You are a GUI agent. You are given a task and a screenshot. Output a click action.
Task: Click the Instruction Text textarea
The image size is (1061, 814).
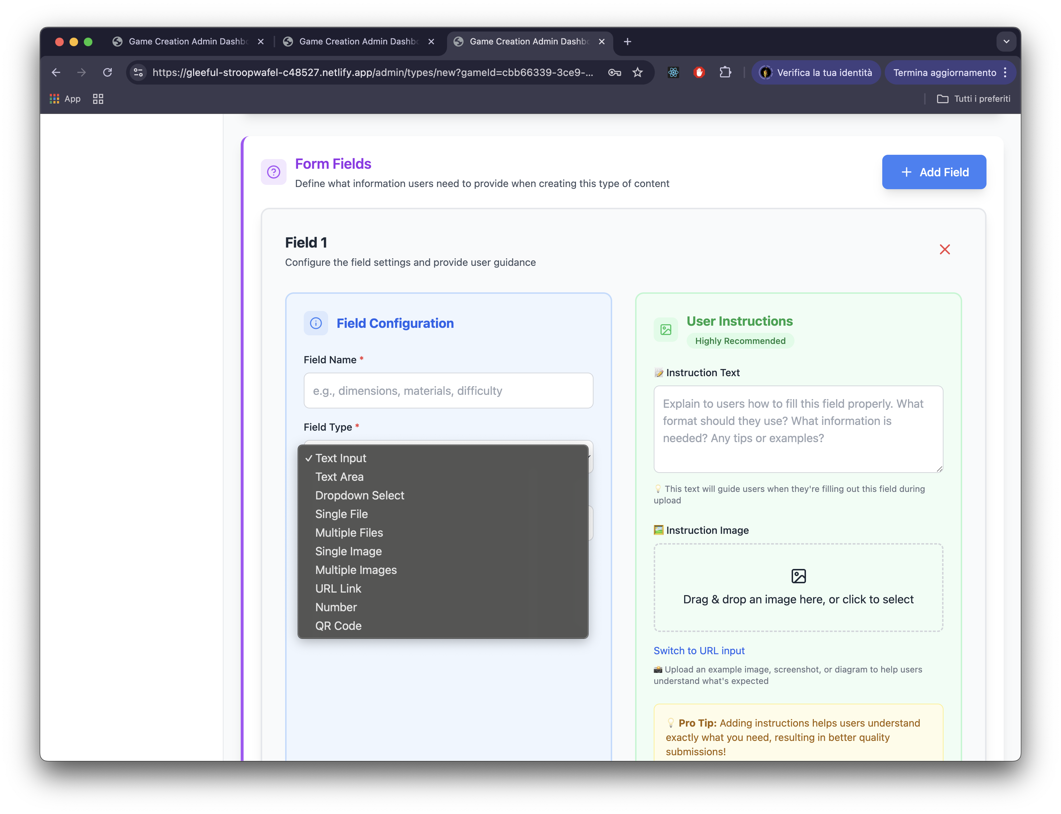[x=798, y=429]
